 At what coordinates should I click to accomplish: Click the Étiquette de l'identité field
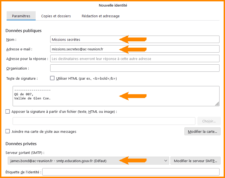(x=131, y=172)
